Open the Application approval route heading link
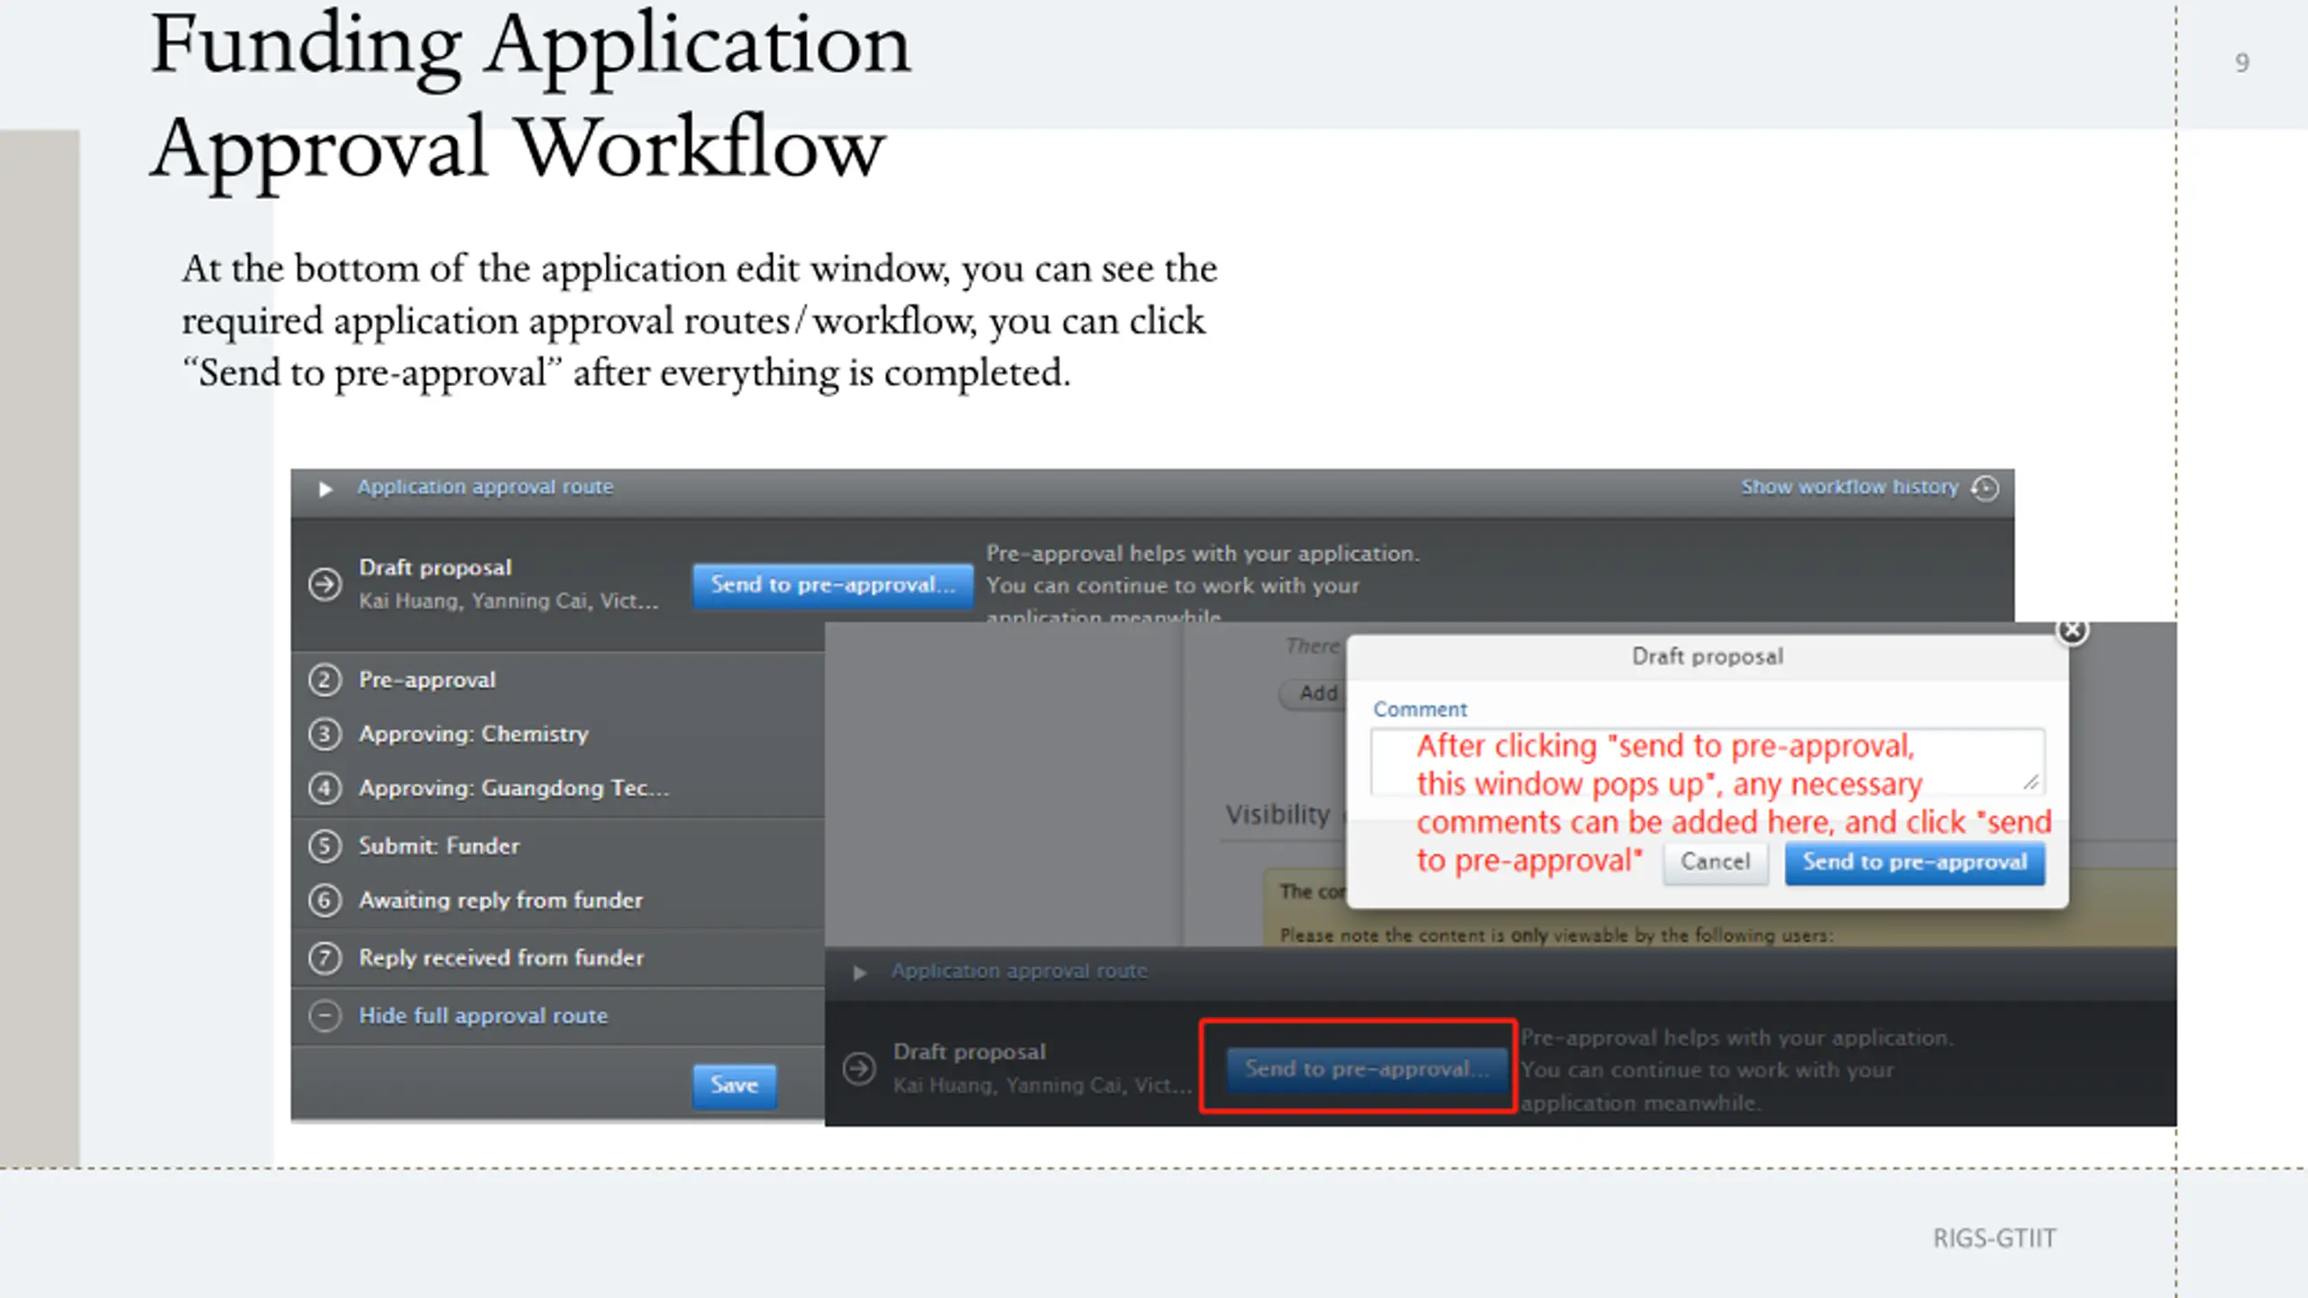 click(485, 487)
